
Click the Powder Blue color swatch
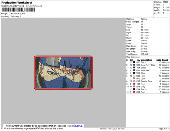coord(134,81)
